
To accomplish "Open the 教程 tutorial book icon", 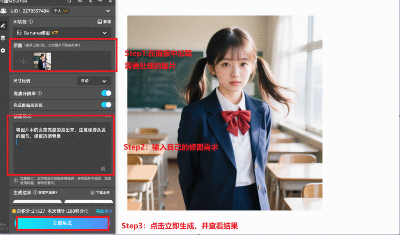I will (100, 21).
